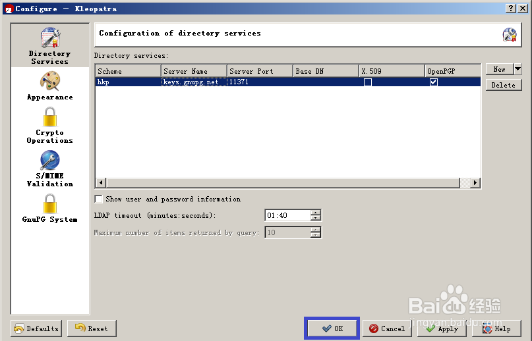Confirm settings with the OK button

tap(332, 328)
